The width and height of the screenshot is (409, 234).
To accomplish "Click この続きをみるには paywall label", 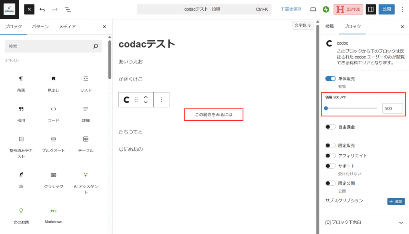I will tap(214, 114).
